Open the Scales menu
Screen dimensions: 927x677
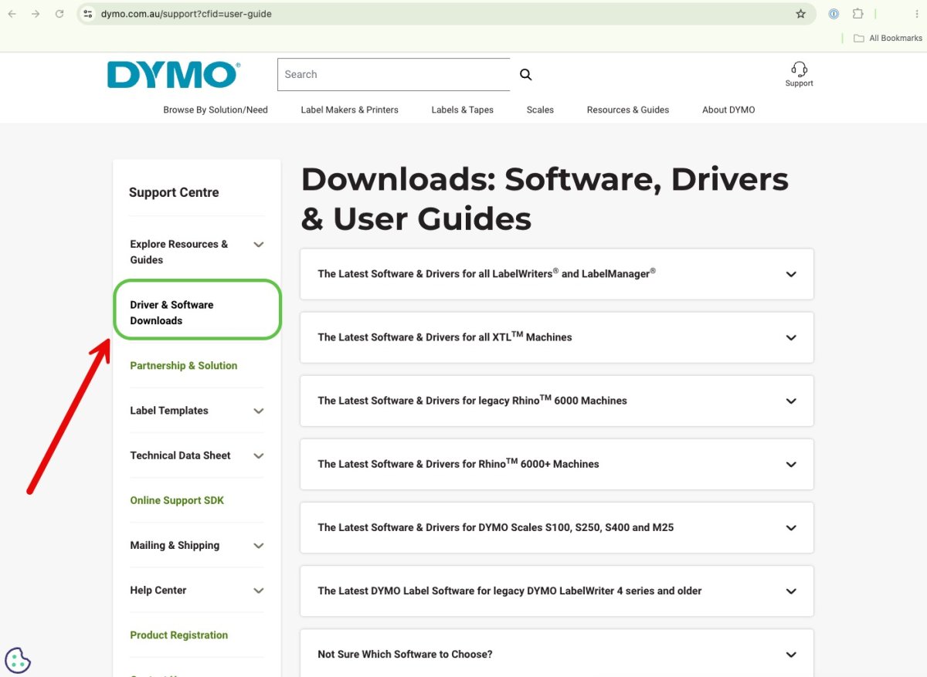coord(540,110)
